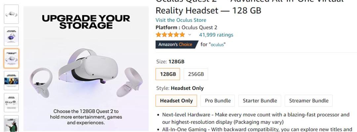Show the fourth thumbnail with gameplay images
Image resolution: width=357 pixels, height=132 pixels.
tap(12, 80)
